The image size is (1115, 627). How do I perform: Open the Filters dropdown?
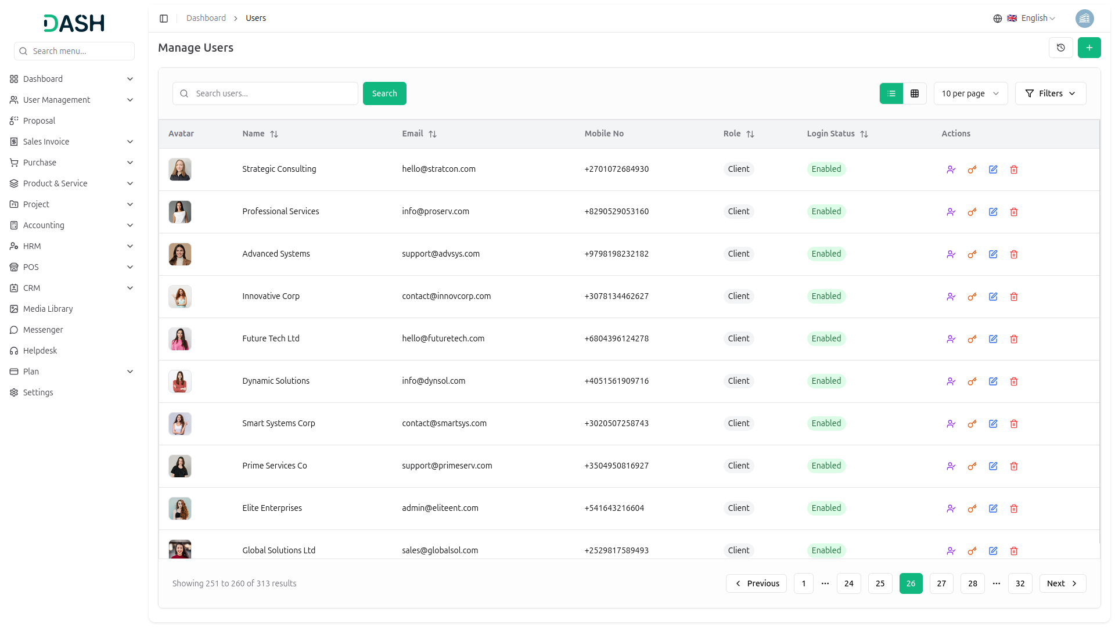pyautogui.click(x=1050, y=93)
